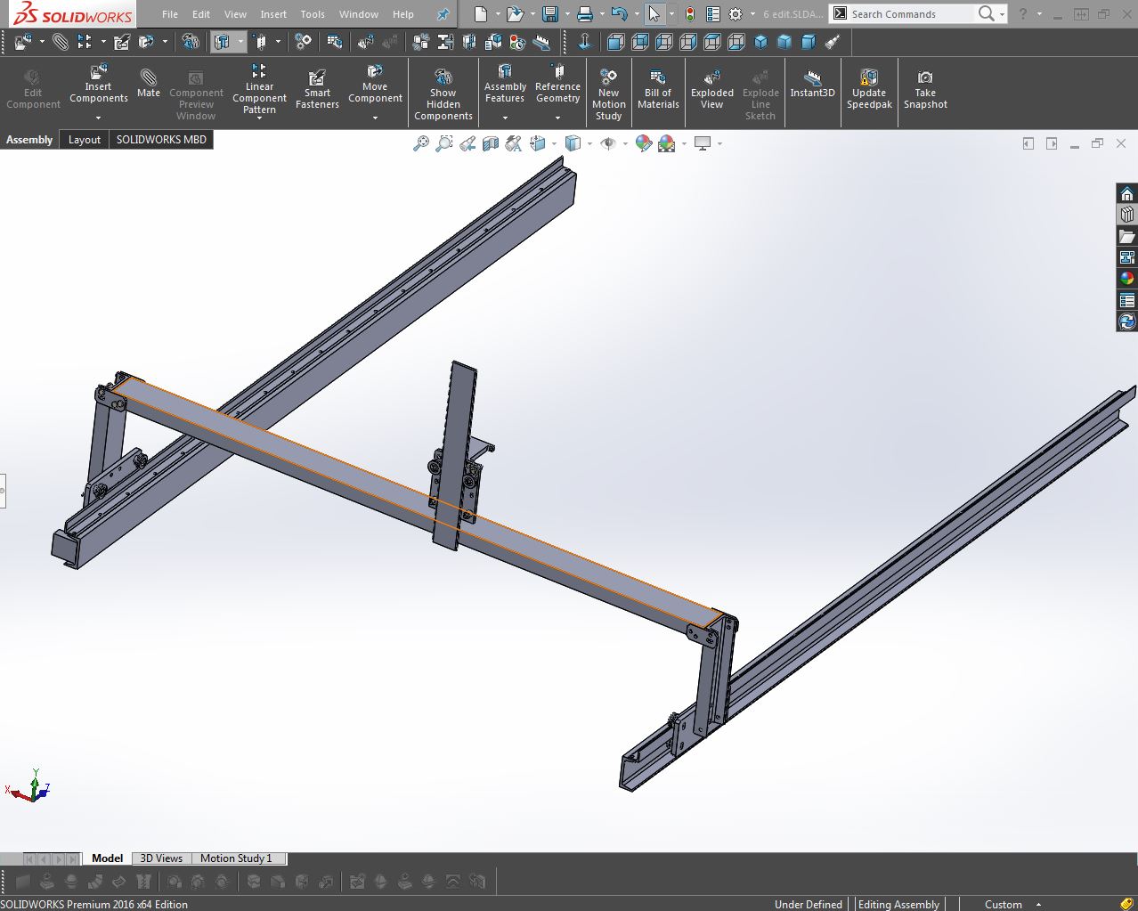Switch to the 3D Views tab
The image size is (1138, 911).
click(161, 858)
